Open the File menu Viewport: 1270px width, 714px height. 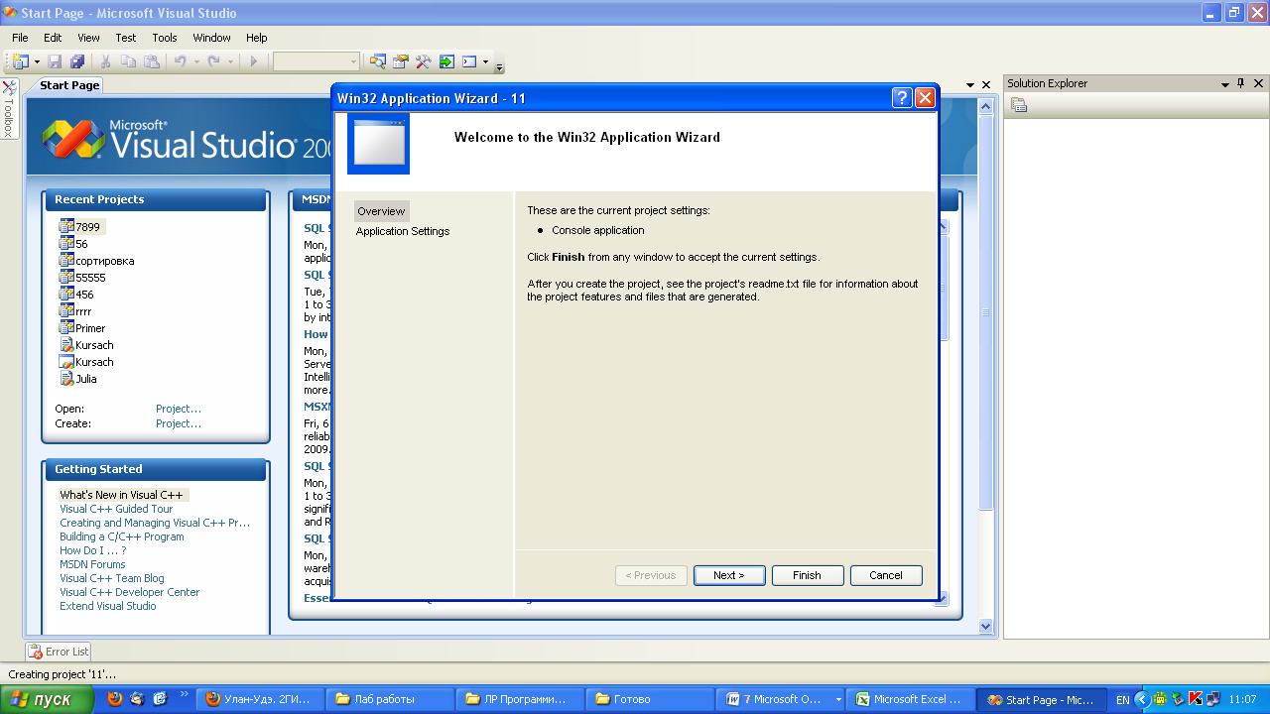tap(20, 38)
